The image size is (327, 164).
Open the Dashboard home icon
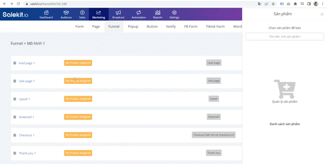pos(46,12)
